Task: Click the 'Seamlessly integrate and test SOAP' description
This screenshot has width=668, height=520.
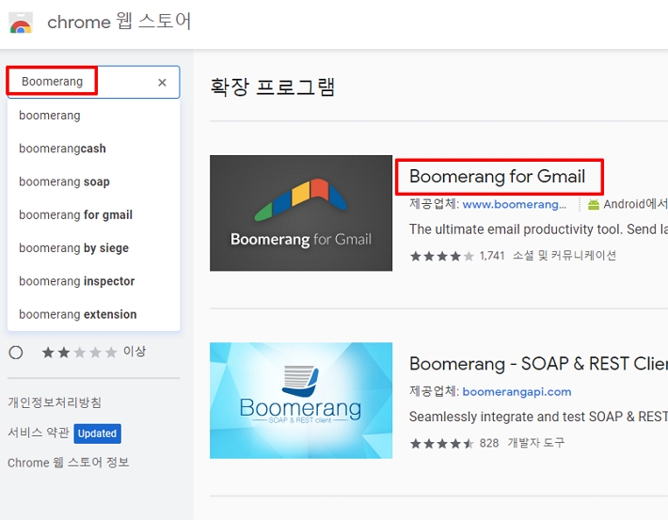Action: pyautogui.click(x=538, y=417)
